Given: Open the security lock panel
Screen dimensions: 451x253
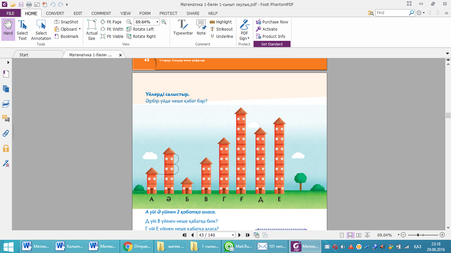Looking at the screenshot, I should click(x=6, y=148).
